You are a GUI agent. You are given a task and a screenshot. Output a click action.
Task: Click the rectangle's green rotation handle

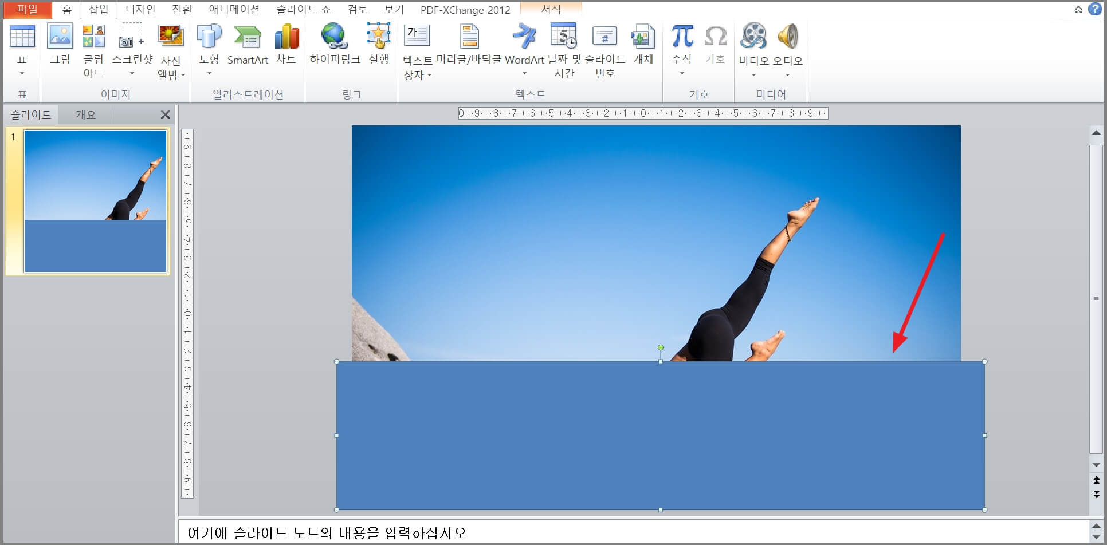pos(661,347)
